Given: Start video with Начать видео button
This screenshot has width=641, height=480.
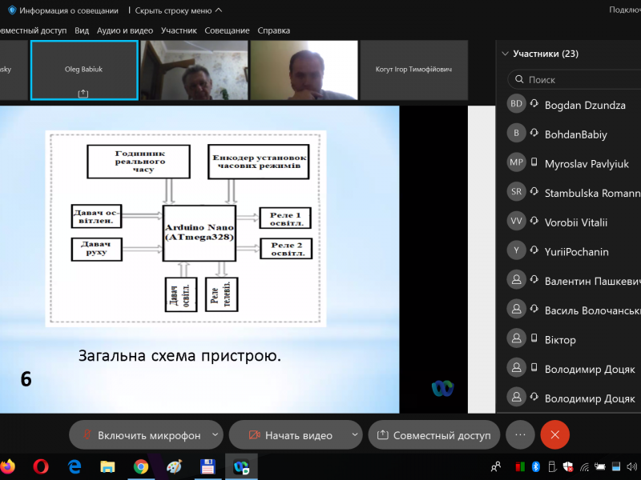Looking at the screenshot, I should (x=289, y=435).
